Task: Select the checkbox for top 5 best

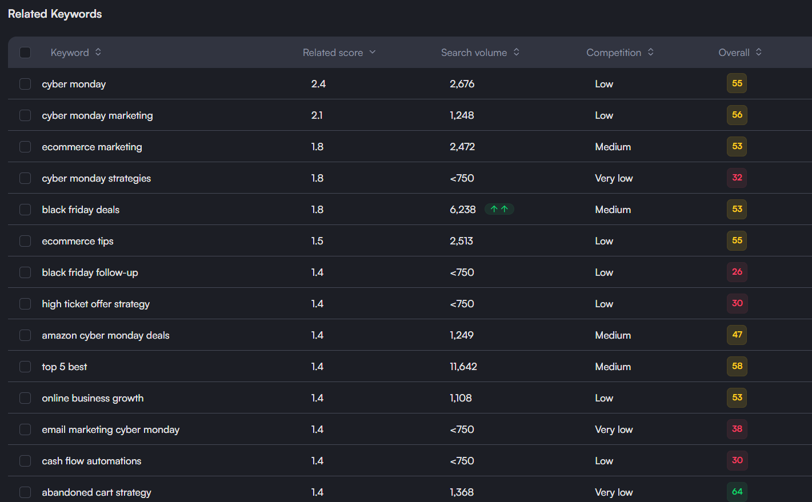Action: (25, 366)
